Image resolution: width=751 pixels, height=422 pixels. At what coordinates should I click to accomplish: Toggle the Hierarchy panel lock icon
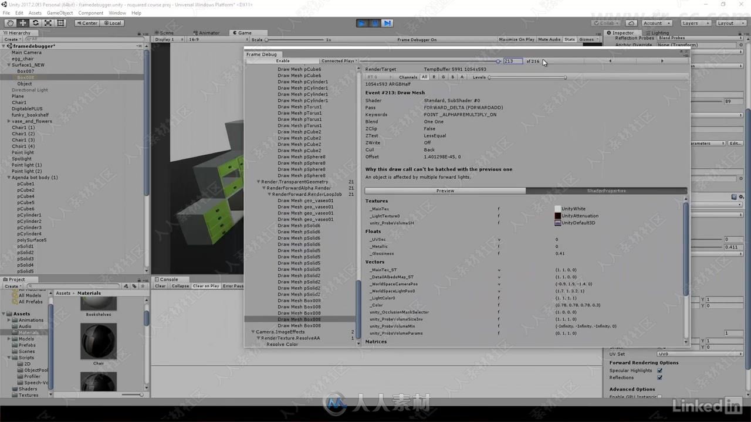(139, 33)
